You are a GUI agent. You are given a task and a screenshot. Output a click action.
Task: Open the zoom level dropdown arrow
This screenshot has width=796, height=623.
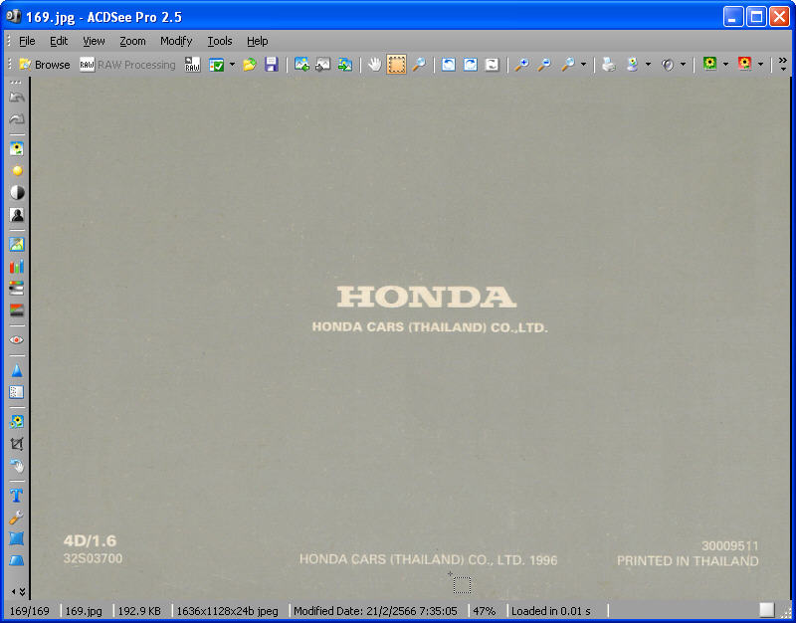click(x=583, y=65)
